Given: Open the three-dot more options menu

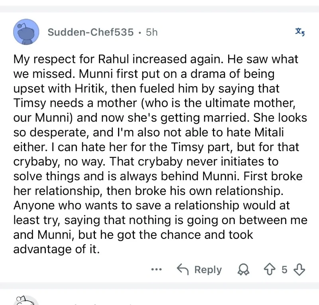Looking at the screenshot, I should pyautogui.click(x=157, y=270).
